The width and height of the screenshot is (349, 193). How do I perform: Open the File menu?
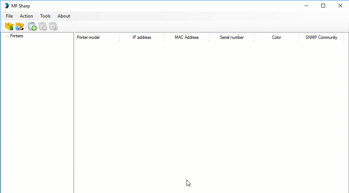[9, 16]
